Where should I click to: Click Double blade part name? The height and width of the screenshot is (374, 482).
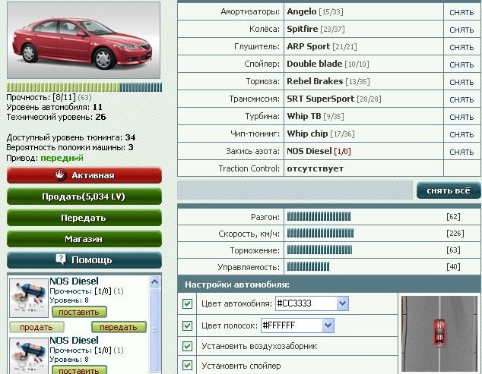tap(315, 64)
